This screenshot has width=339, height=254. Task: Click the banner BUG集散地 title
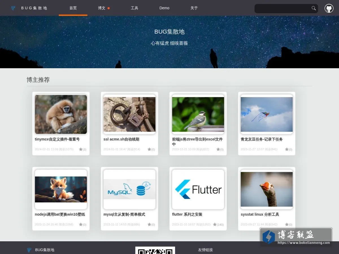coord(169,32)
